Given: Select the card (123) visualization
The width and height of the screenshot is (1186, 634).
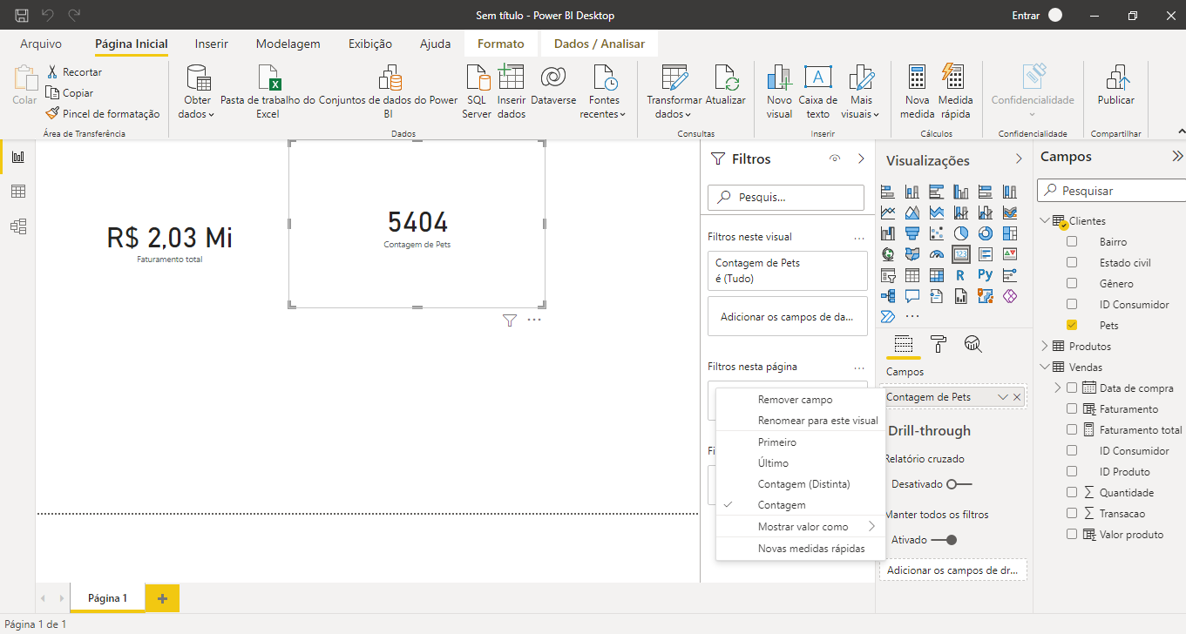Looking at the screenshot, I should tap(961, 254).
